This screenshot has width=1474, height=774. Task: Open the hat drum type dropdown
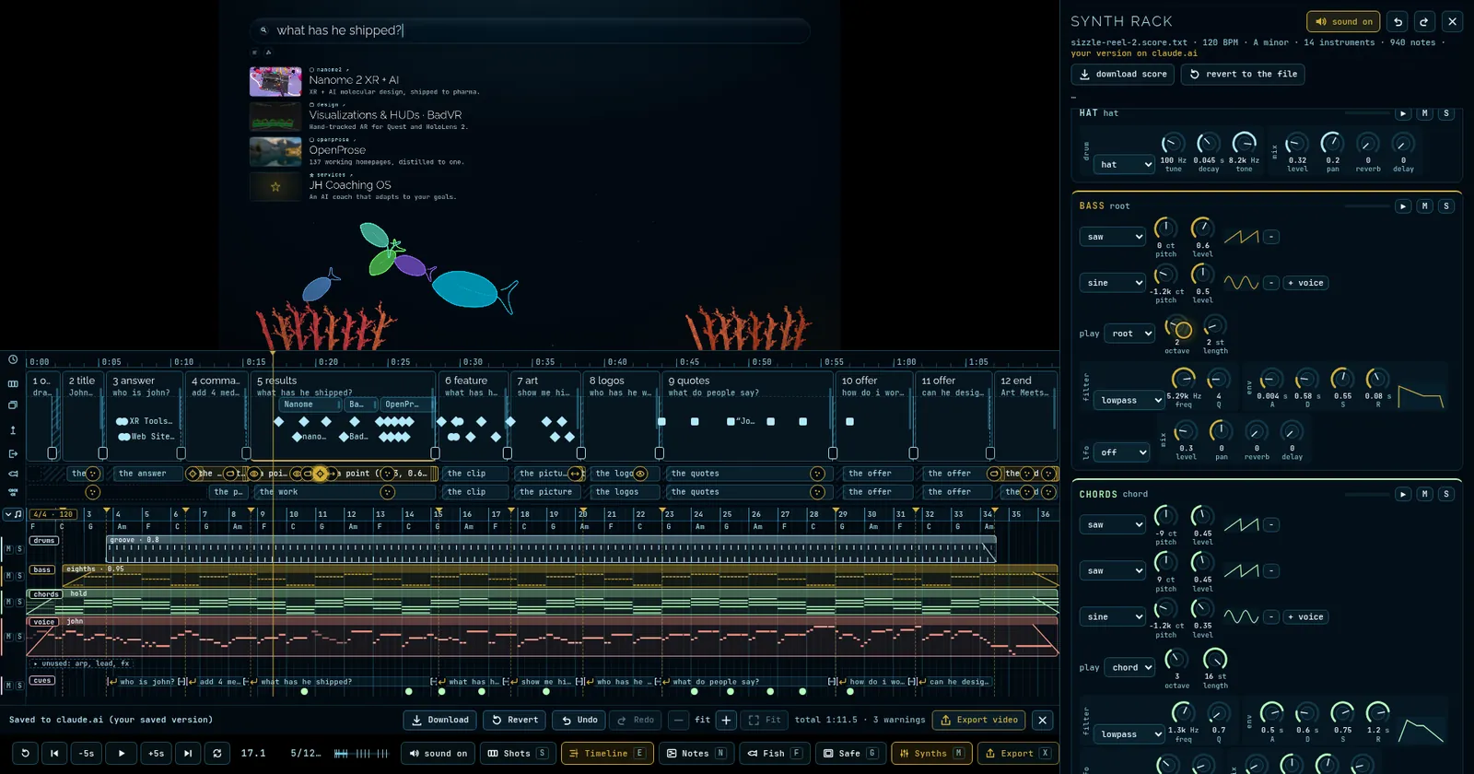[x=1125, y=164]
